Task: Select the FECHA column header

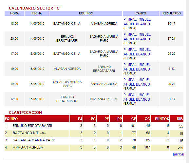Action: click(37, 13)
